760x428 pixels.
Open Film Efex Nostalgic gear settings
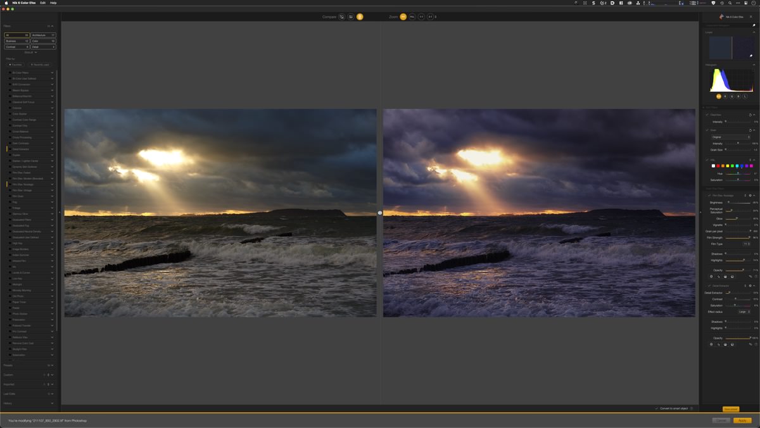pos(750,196)
